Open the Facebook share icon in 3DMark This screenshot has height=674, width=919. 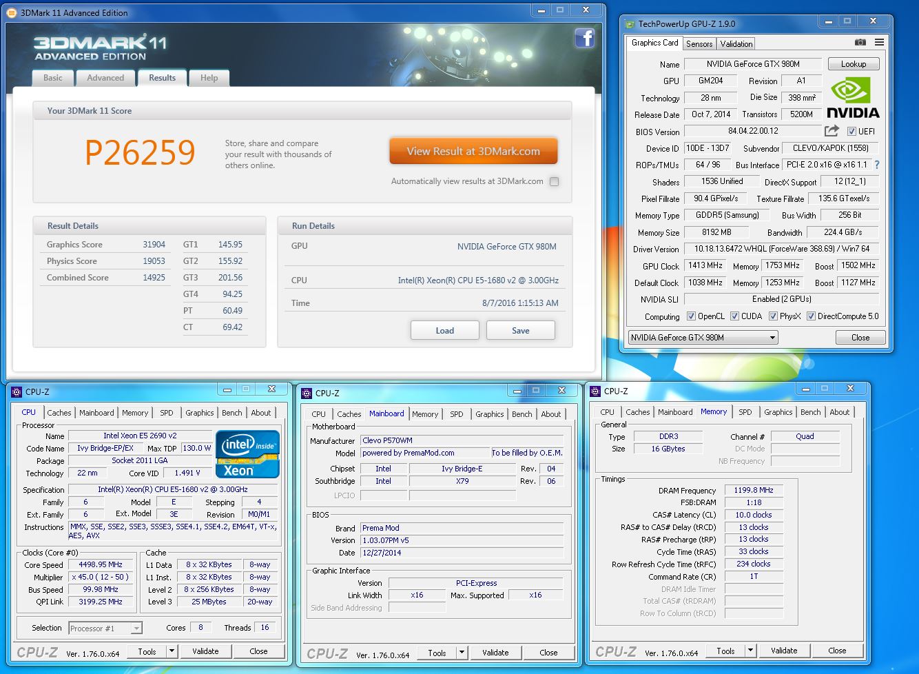(585, 38)
